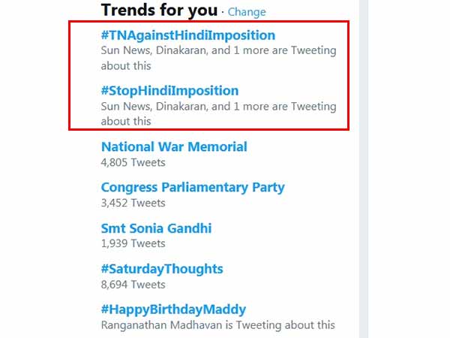Open the #TNAgainstHindiImposition trend

tap(188, 35)
